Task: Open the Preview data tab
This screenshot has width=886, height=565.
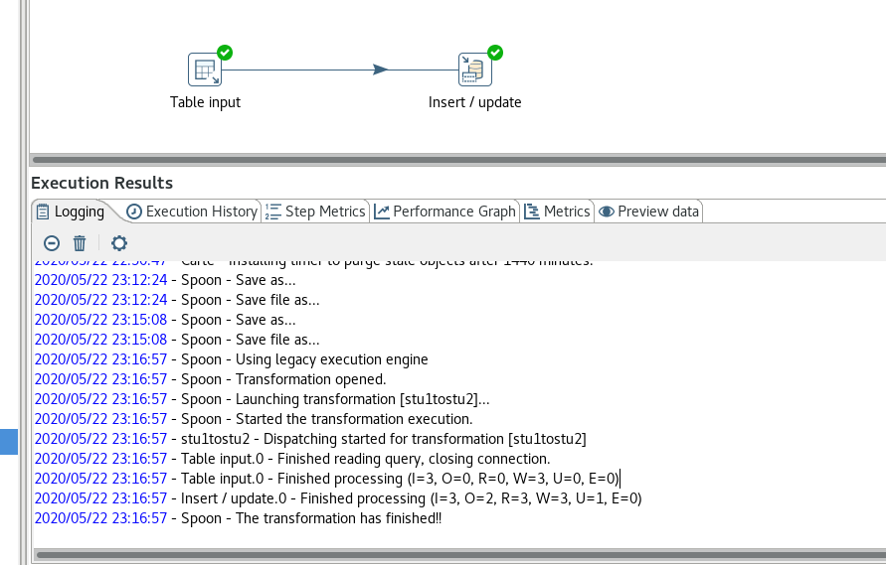Action: point(648,212)
